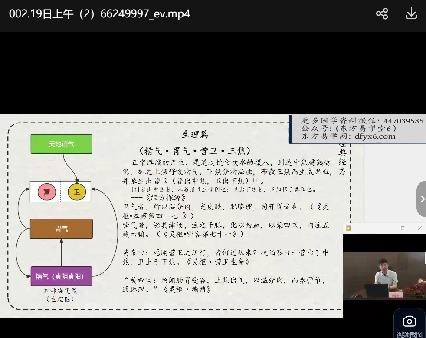Viewport: 426px width, 338px height.
Task: Close the small presenter webcam window
Action: [x=419, y=229]
